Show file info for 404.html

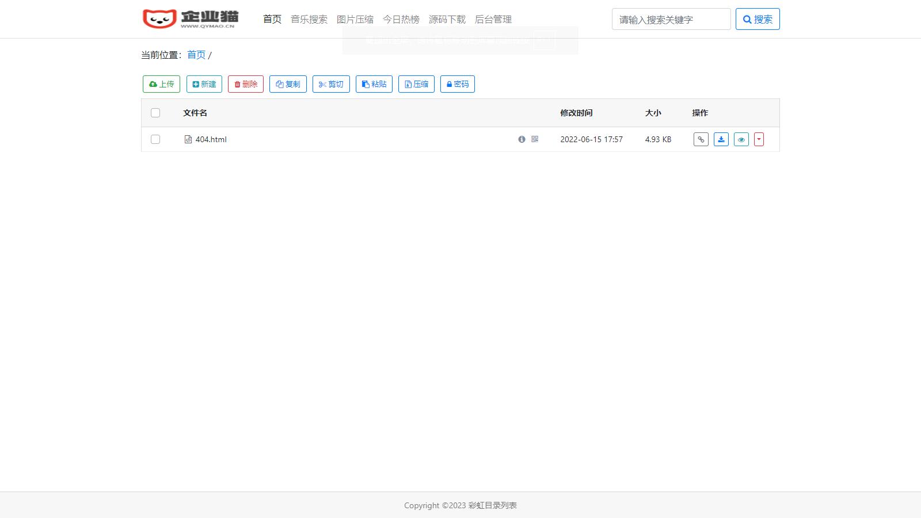522,139
